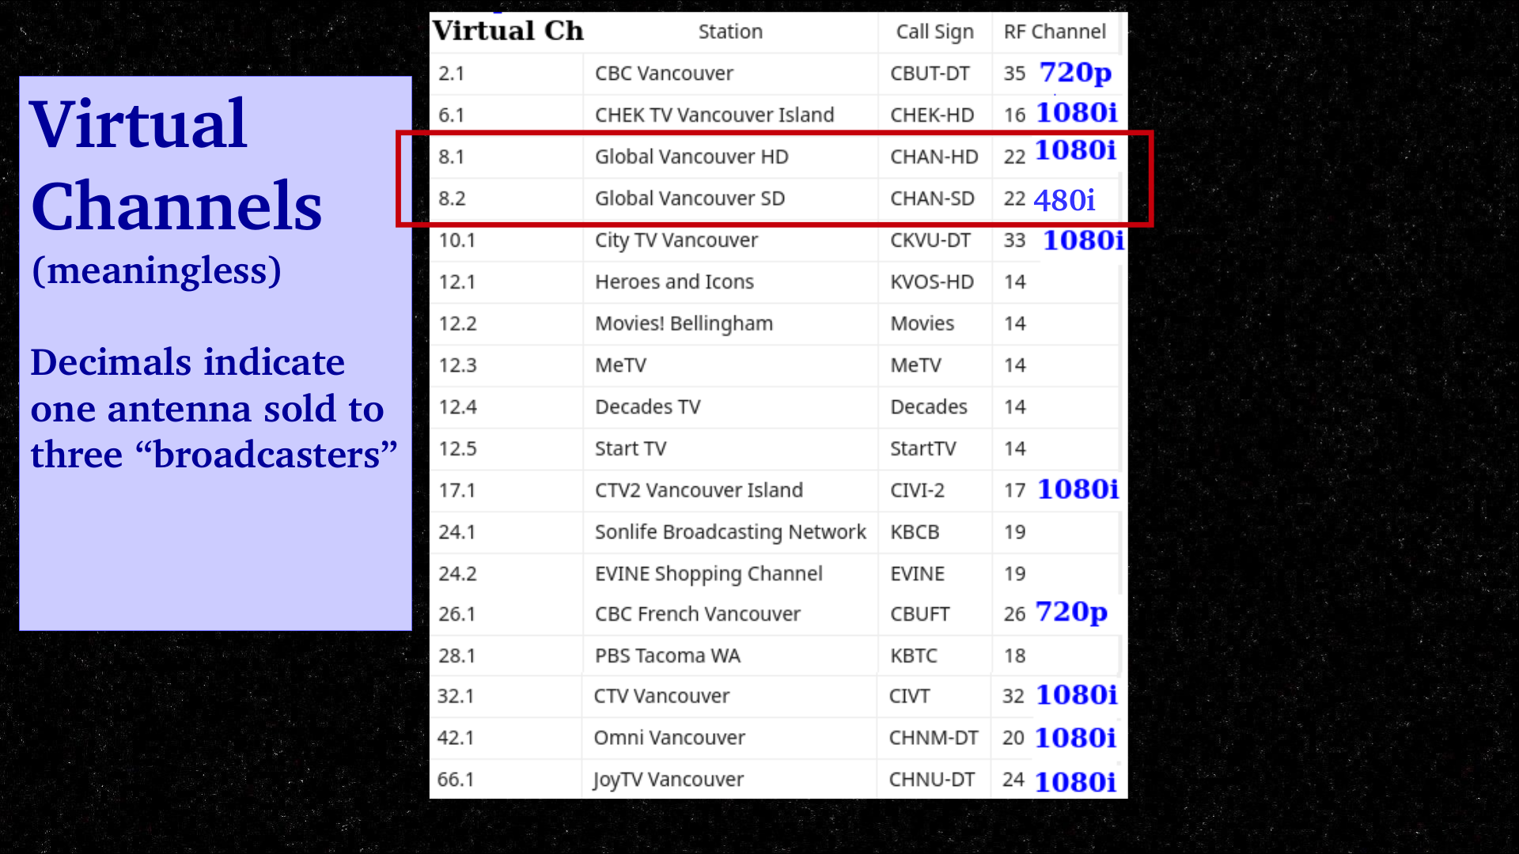Screen dimensions: 1519x854
Task: Click the Call Sign column header
Action: click(x=934, y=32)
